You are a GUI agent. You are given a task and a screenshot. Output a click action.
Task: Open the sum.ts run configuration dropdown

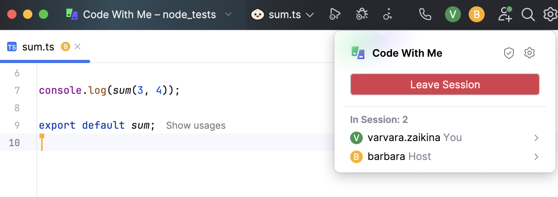310,15
